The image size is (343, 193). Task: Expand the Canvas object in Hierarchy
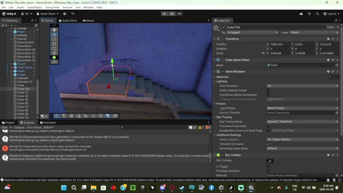[12, 39]
